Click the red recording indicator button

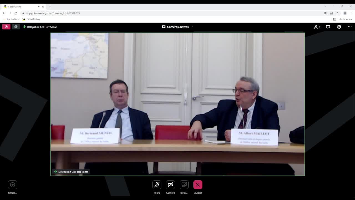pyautogui.click(x=6, y=27)
